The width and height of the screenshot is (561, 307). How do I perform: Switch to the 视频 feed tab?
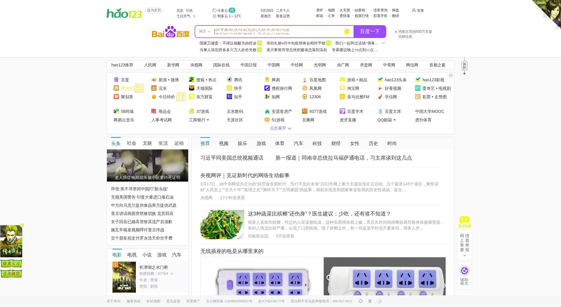(224, 143)
